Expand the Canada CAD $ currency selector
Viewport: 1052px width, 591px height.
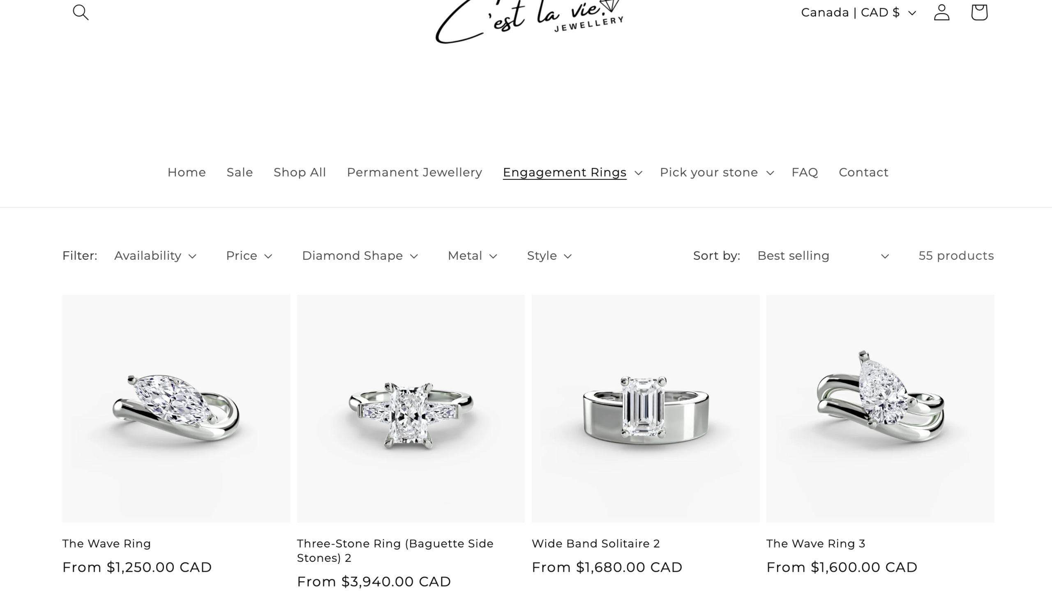[x=858, y=13]
